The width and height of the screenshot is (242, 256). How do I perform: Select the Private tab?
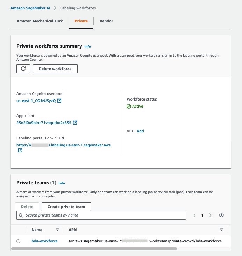tap(81, 21)
